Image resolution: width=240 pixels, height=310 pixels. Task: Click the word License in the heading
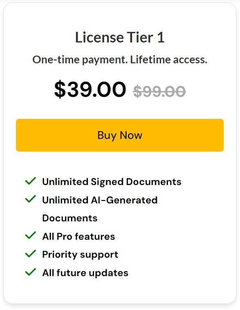(x=99, y=37)
